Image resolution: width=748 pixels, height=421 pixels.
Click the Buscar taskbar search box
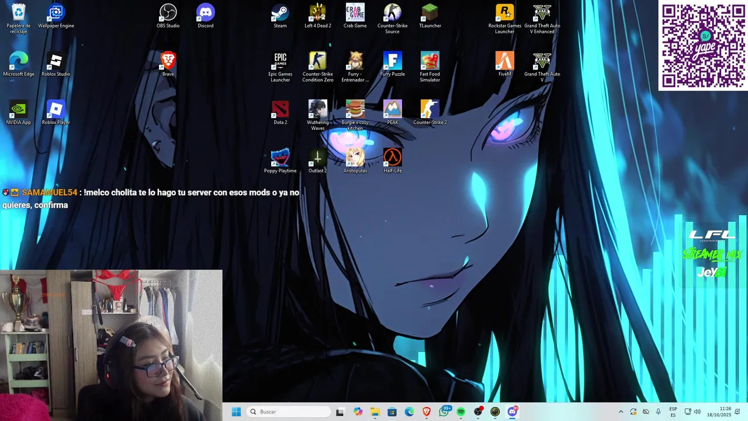pyautogui.click(x=289, y=412)
